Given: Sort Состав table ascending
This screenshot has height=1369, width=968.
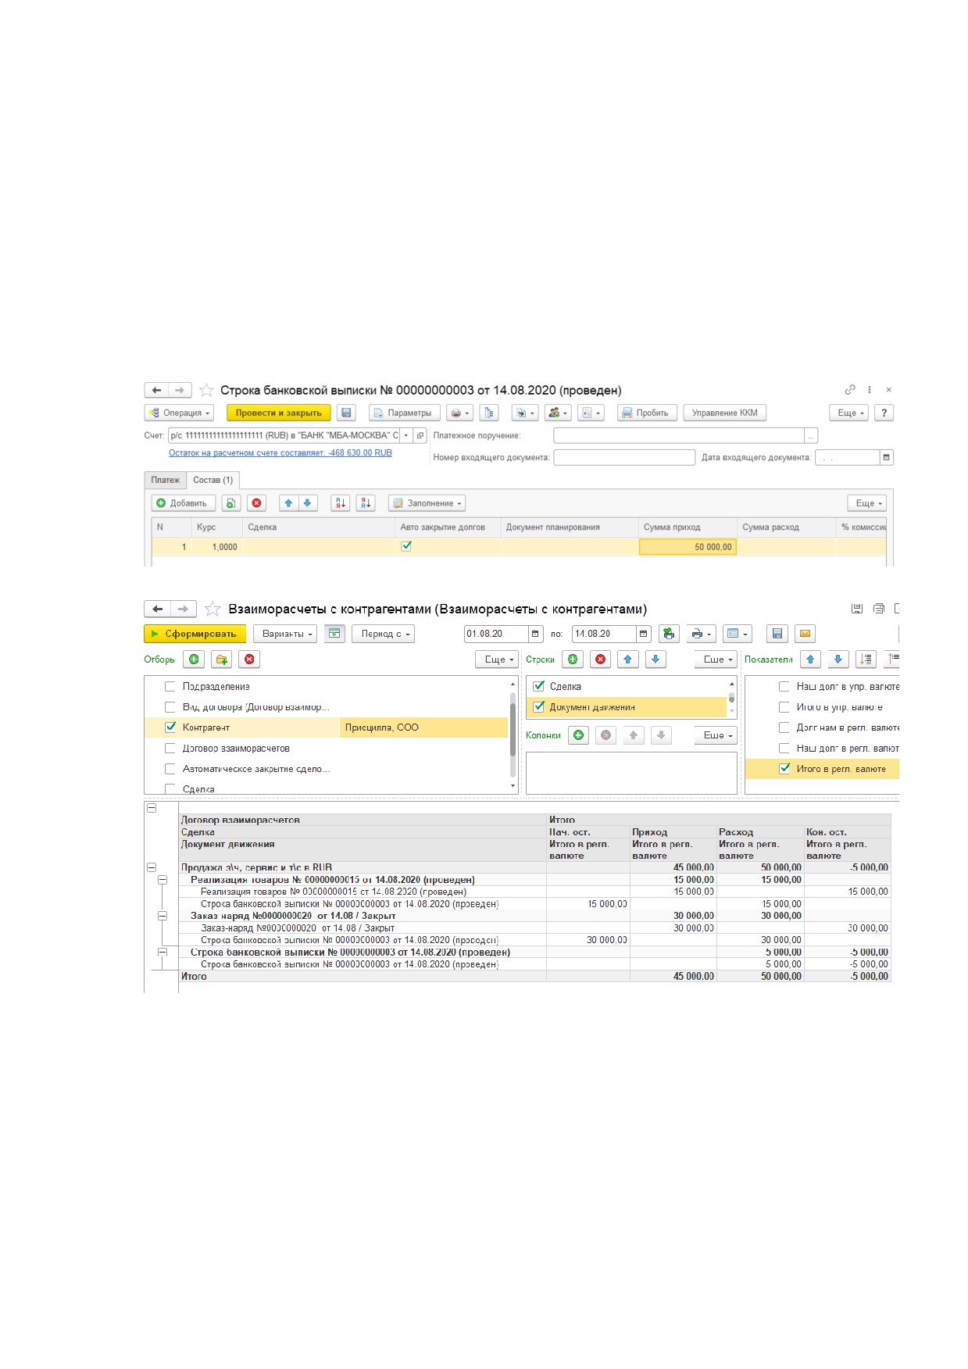Looking at the screenshot, I should (340, 503).
